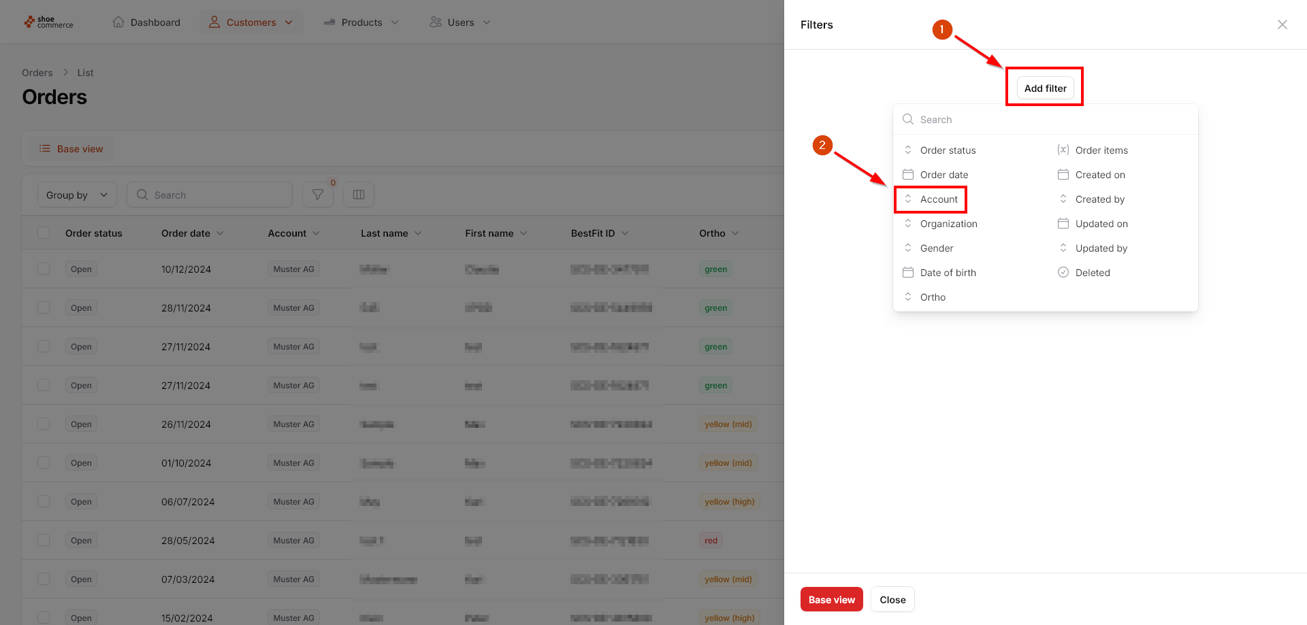
Task: Focus the orders table Search field
Action: pyautogui.click(x=210, y=195)
